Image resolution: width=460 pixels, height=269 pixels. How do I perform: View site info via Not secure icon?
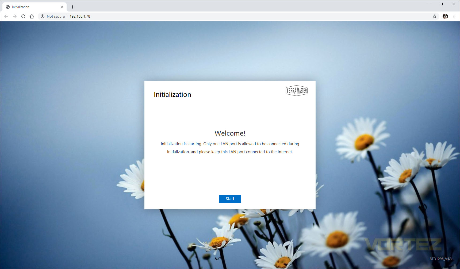coord(43,16)
